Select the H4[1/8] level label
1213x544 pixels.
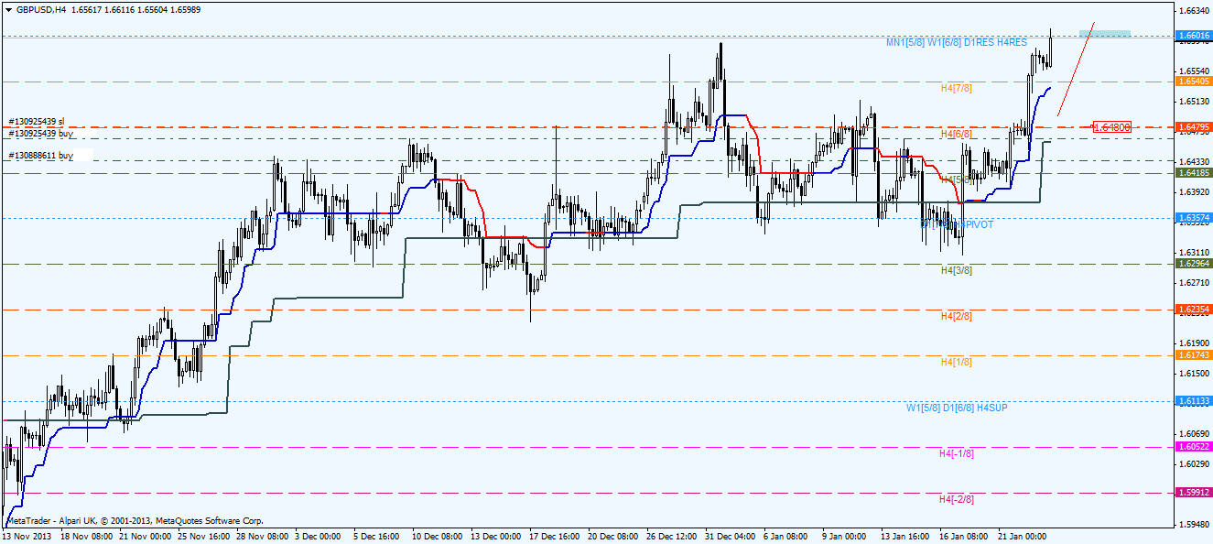click(957, 362)
